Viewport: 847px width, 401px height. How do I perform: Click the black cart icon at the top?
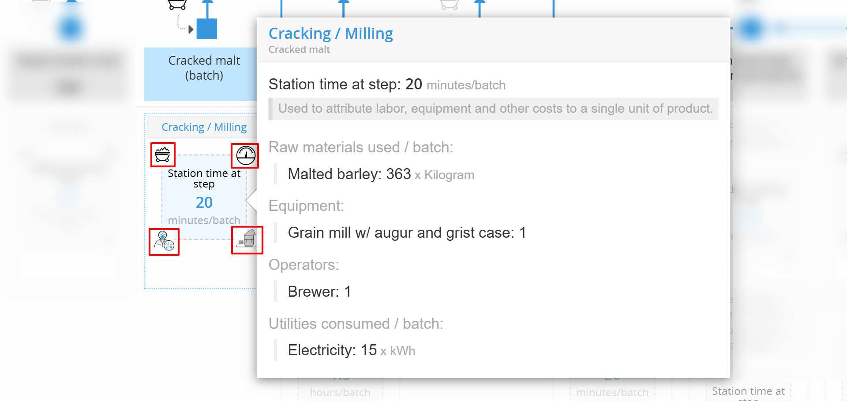point(177,4)
